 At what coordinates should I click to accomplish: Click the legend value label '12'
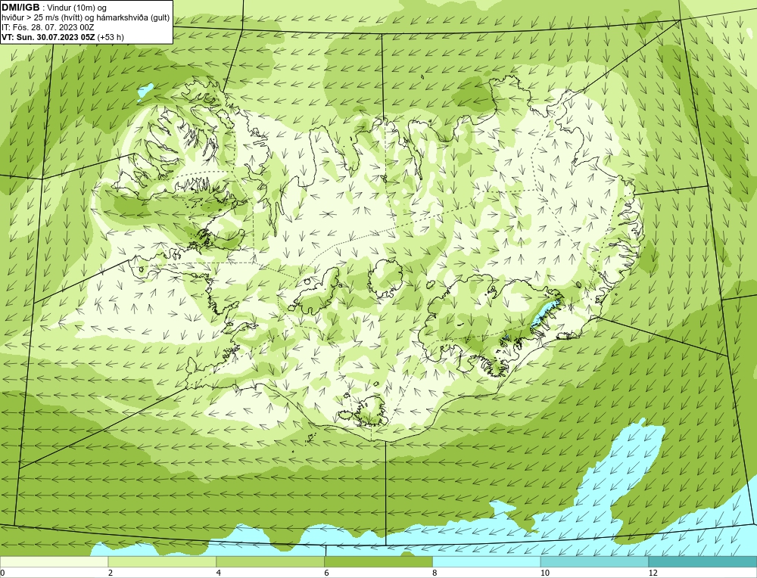653,573
